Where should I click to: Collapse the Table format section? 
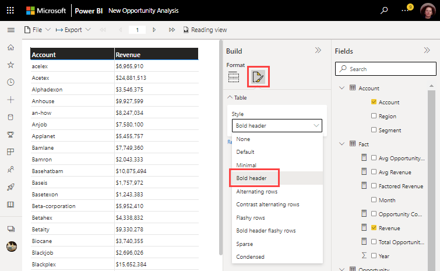[x=237, y=98]
